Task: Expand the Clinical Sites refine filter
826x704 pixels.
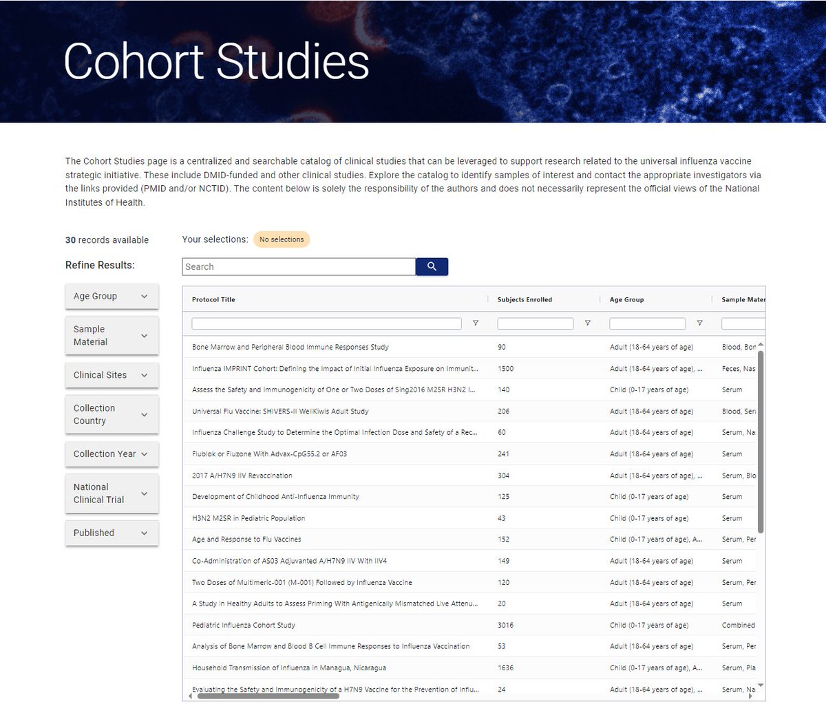Action: click(112, 375)
